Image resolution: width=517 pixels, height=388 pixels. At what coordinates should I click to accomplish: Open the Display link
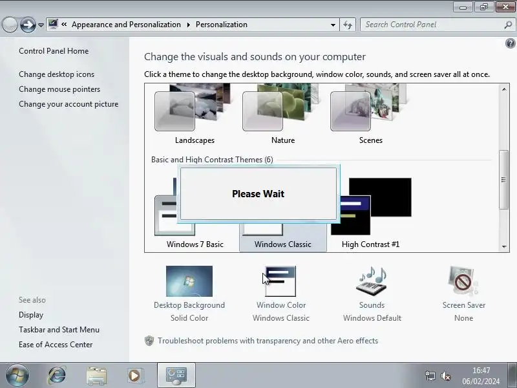(x=31, y=315)
